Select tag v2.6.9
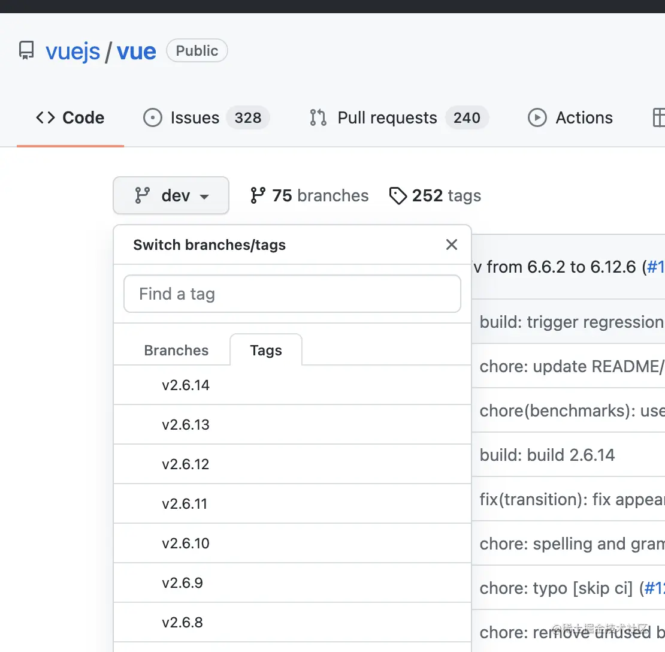The width and height of the screenshot is (665, 652). (x=292, y=582)
